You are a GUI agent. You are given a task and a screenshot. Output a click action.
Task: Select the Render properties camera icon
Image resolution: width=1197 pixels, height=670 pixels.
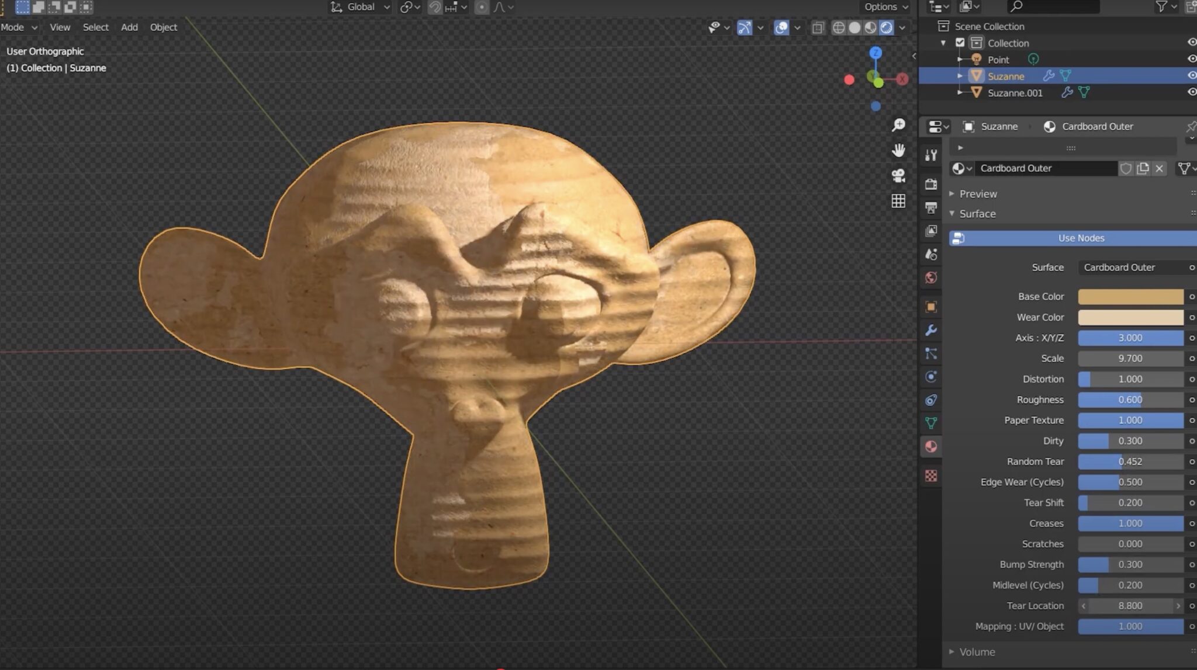930,184
